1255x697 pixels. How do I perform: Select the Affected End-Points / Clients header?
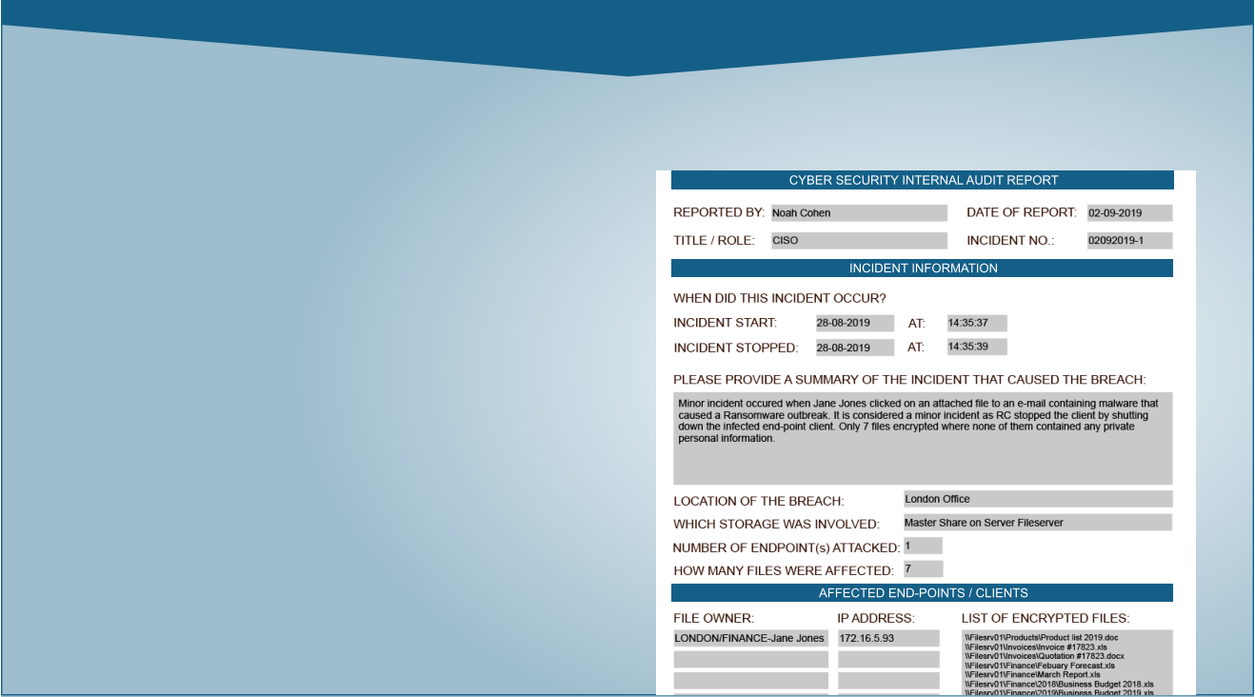(922, 591)
